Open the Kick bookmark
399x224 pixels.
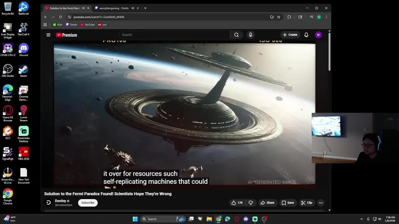coord(57,25)
